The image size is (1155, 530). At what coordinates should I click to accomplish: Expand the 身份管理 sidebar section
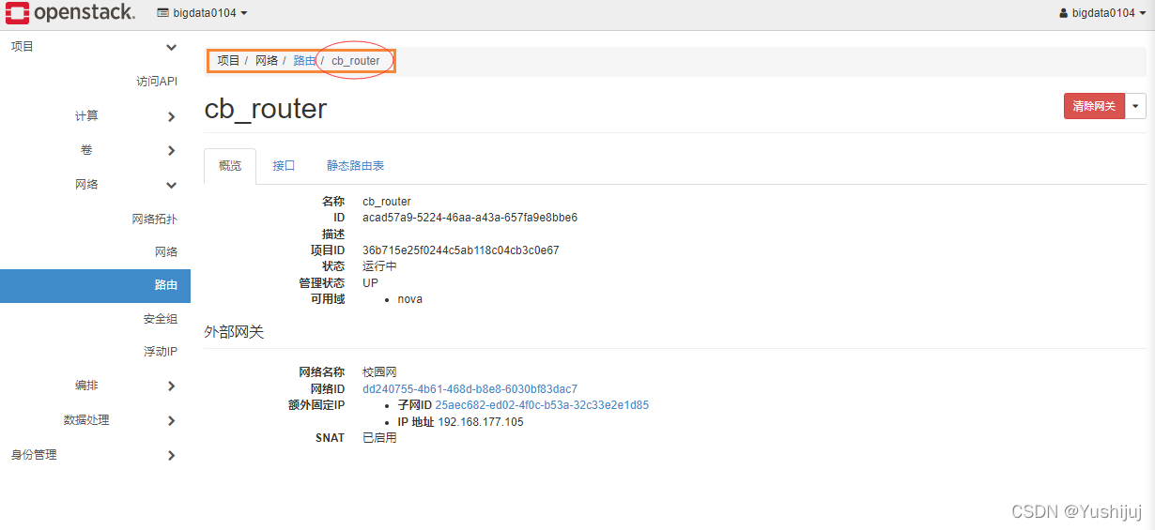tap(95, 455)
